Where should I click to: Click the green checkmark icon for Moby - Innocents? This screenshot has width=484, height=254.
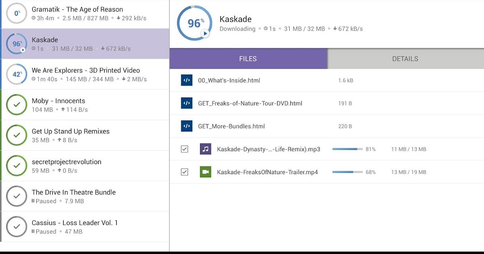pyautogui.click(x=17, y=105)
